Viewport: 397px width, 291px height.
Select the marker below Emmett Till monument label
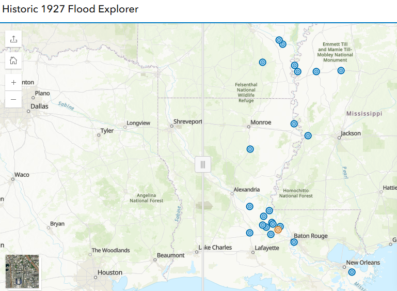click(341, 70)
